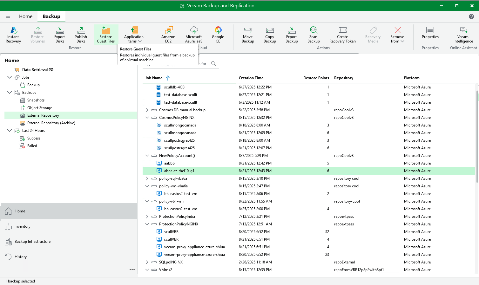Open the Inventory navigation pane
This screenshot has height=285, width=479.
pos(69,226)
